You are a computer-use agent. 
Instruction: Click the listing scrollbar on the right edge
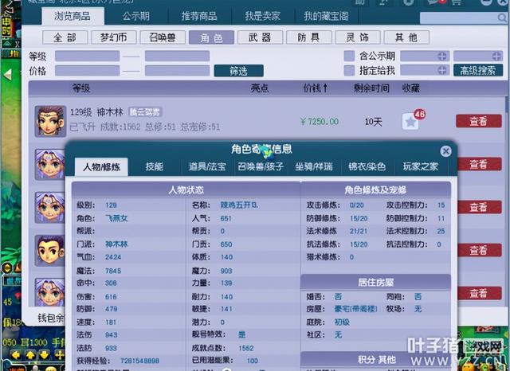[x=507, y=104]
